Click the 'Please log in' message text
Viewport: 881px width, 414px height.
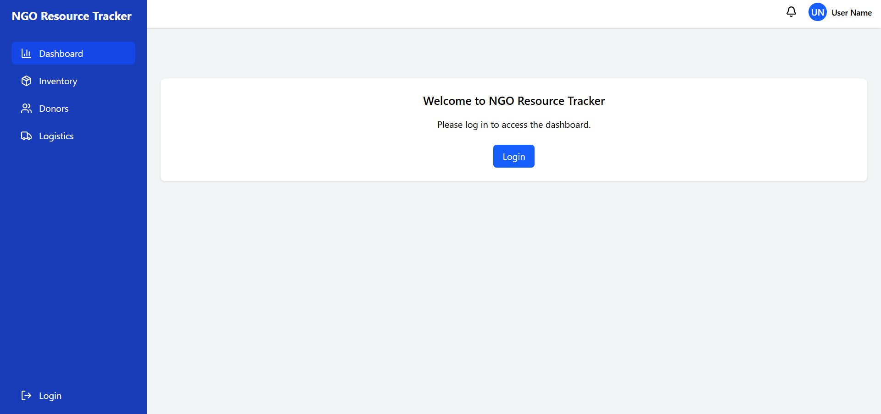pos(513,125)
